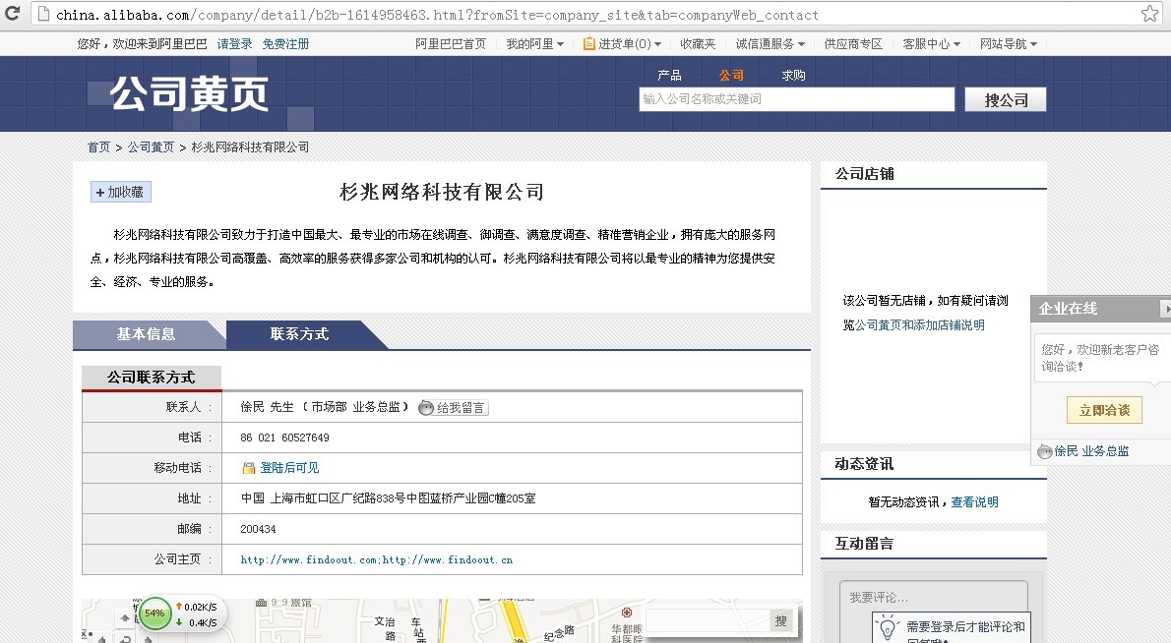Open the 请登录 login link
This screenshot has height=643, width=1171.
234,44
